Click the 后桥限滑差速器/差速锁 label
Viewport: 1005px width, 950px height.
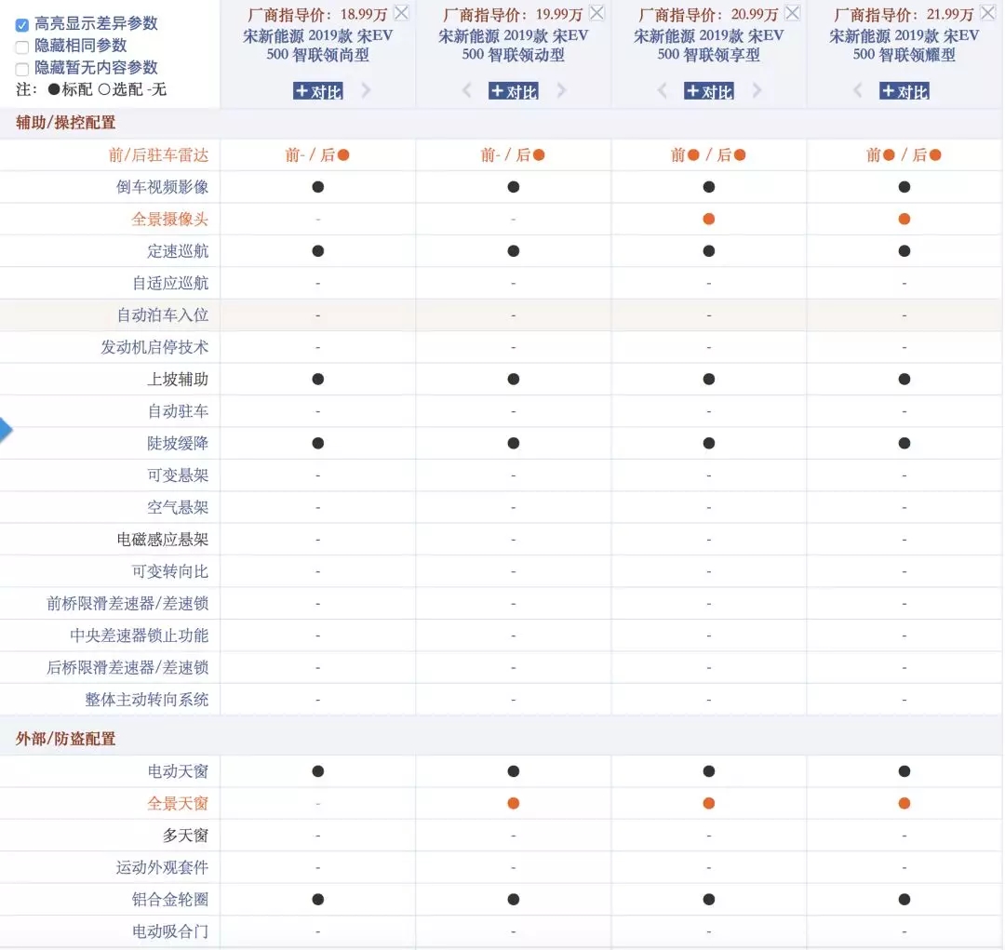pos(127,668)
